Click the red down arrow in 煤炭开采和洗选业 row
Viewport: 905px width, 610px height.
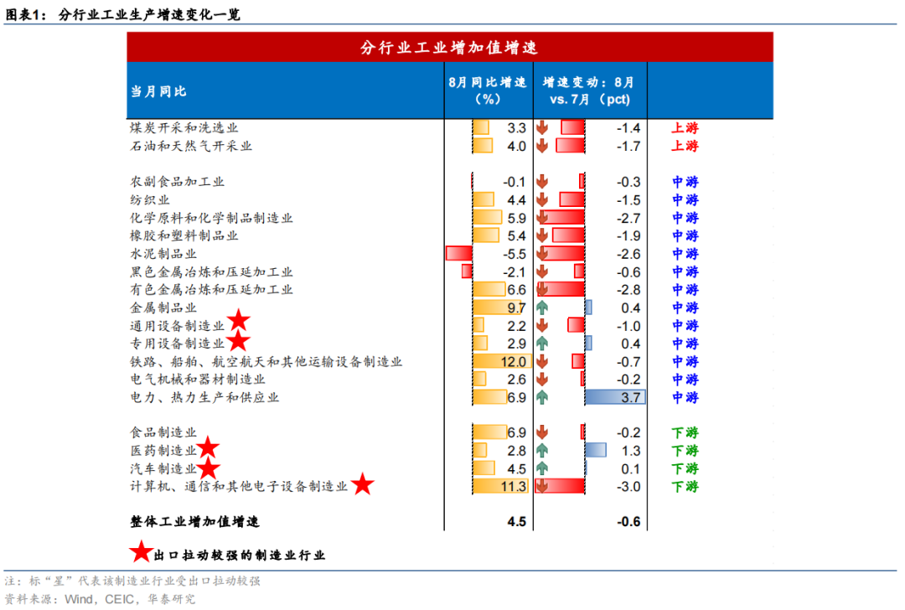click(541, 127)
